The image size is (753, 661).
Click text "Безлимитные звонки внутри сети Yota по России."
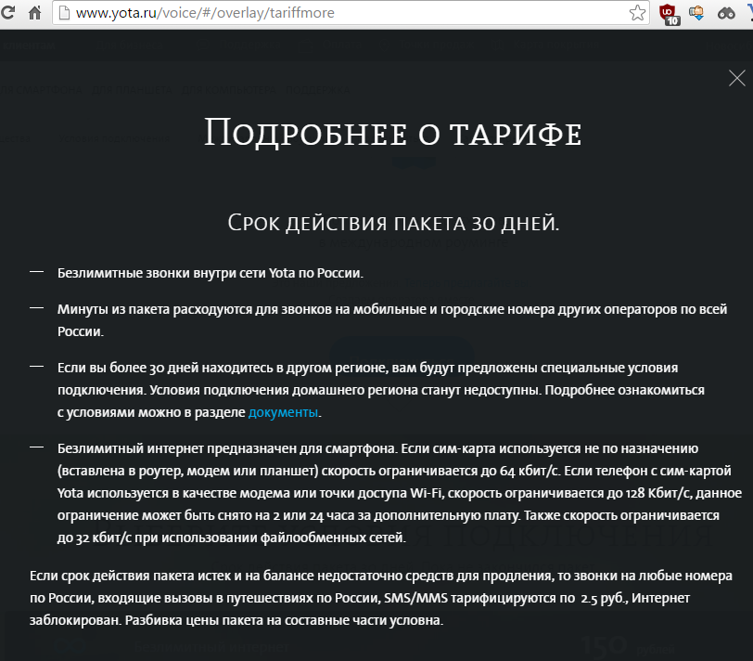pos(211,273)
